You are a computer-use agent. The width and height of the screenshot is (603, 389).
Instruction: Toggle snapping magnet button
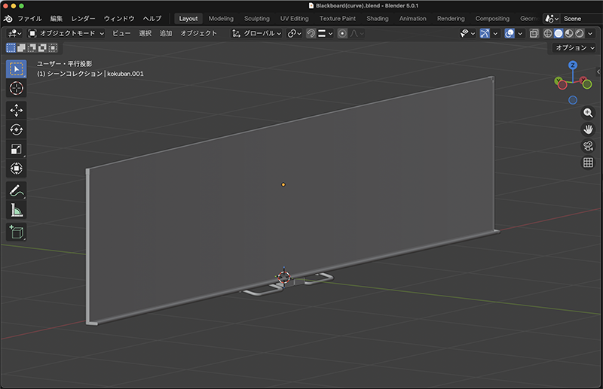click(311, 33)
